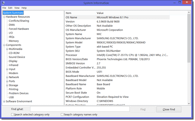Click the System Information app icon in title bar
The width and height of the screenshot is (195, 121).
[3, 3]
